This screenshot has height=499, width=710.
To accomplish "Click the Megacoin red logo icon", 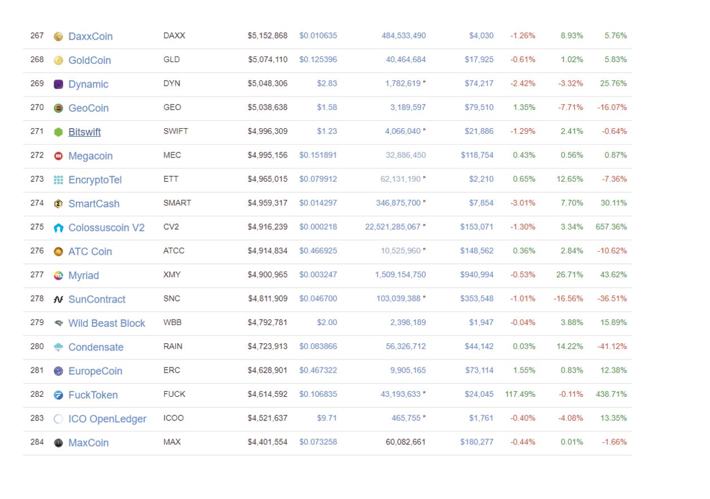I will [x=58, y=156].
